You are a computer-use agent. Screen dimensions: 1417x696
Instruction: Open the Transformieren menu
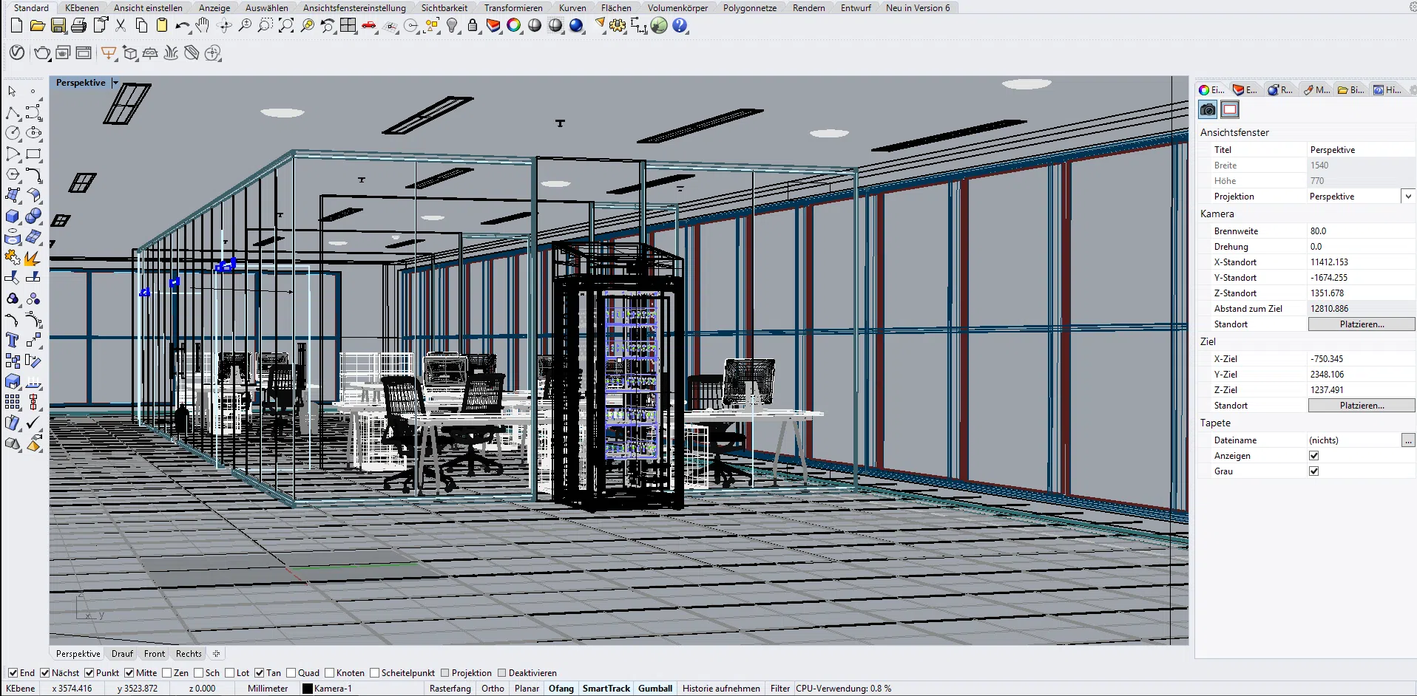tap(514, 7)
